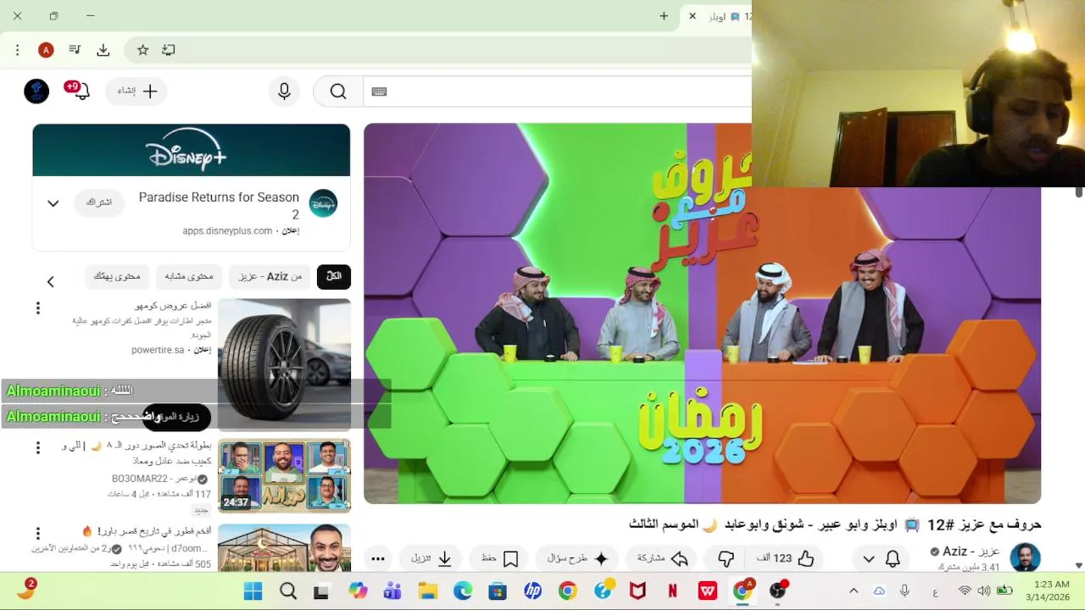Open the Chrome downloads icon

tap(103, 50)
